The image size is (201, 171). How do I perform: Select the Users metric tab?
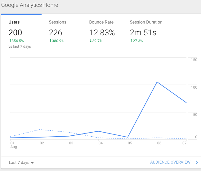click(14, 22)
